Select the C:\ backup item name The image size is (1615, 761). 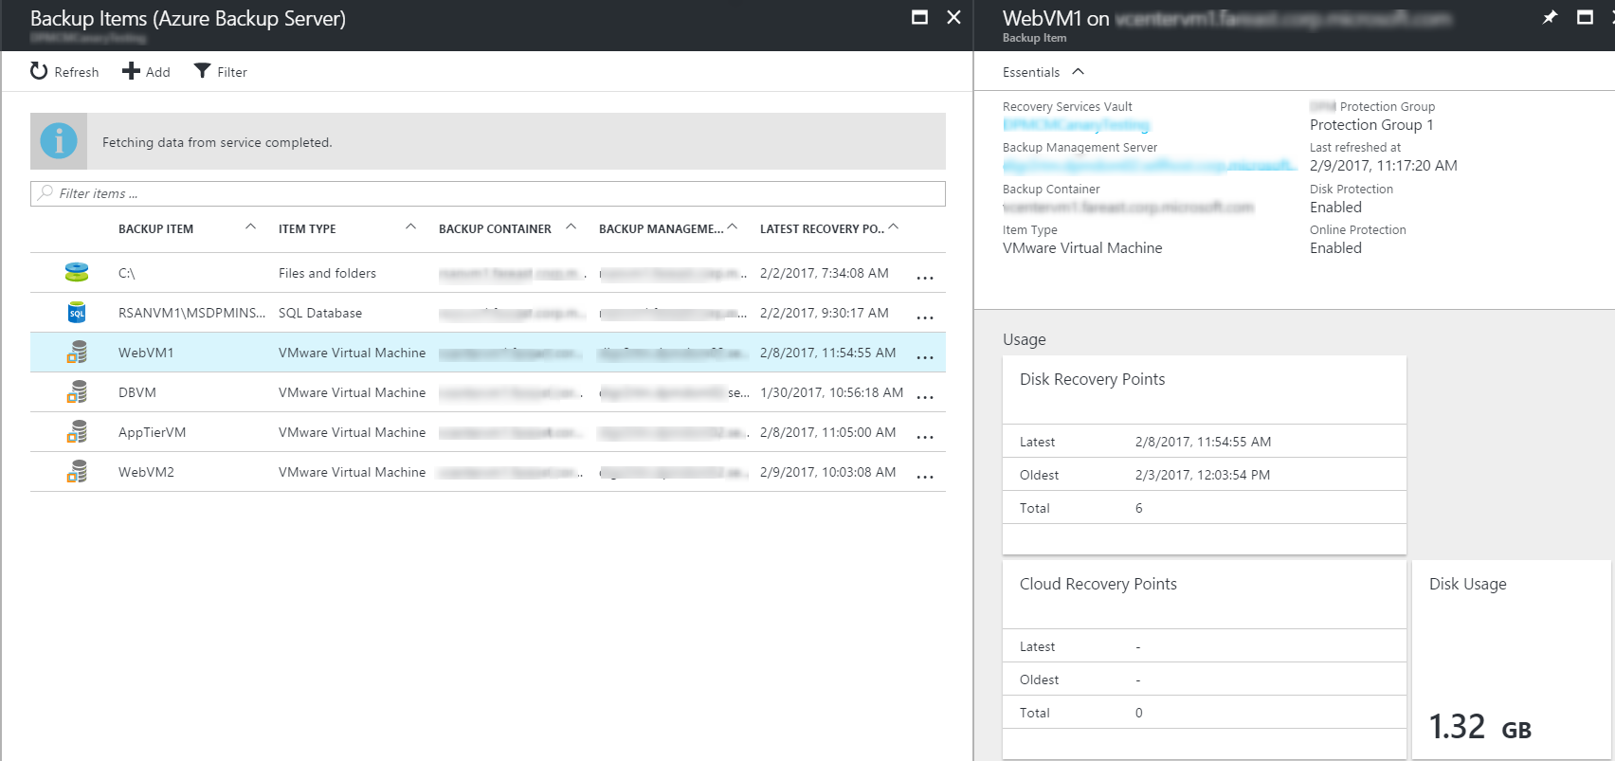click(x=127, y=273)
